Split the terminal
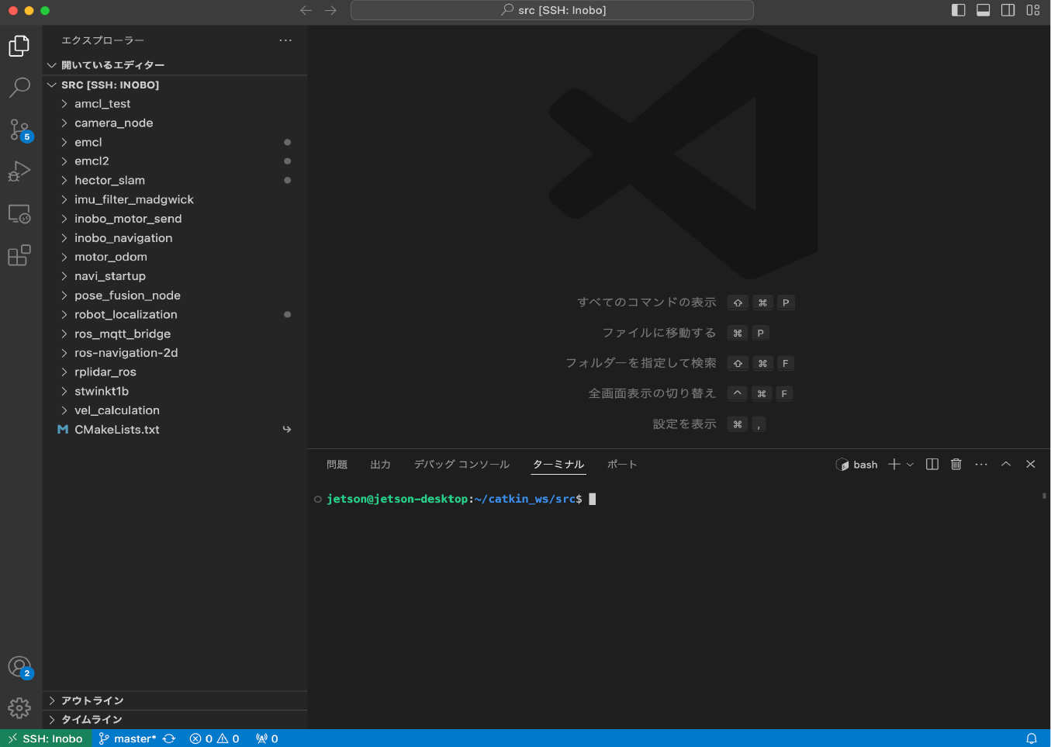 [x=932, y=464]
